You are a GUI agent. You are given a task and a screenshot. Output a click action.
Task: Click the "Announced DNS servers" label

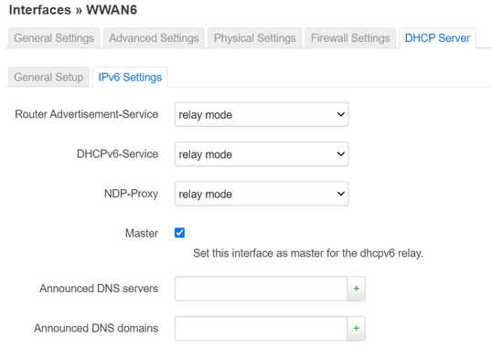tap(99, 289)
